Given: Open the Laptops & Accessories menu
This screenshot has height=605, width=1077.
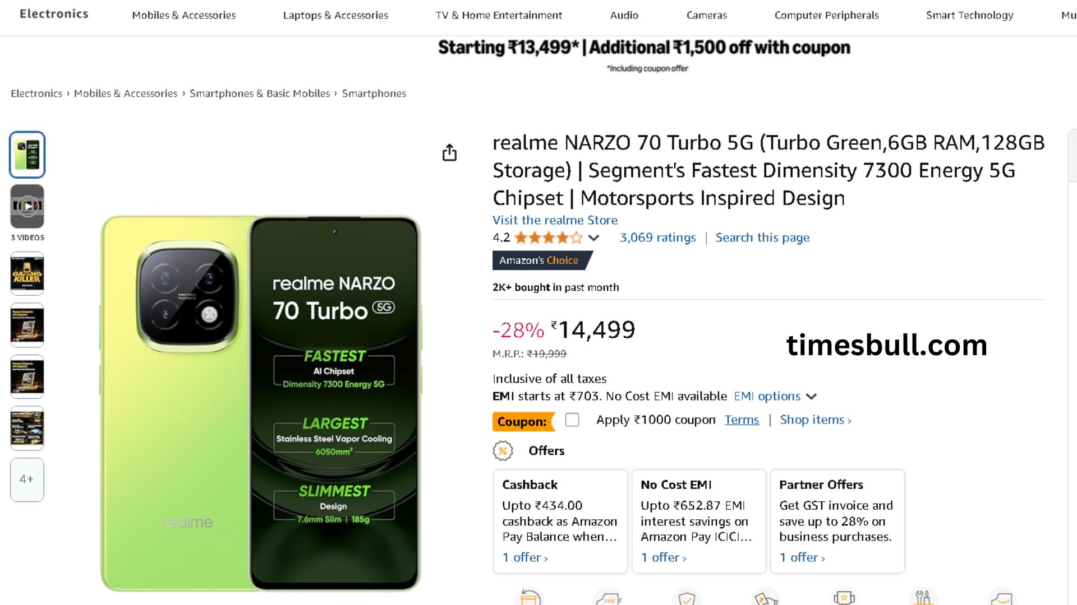Looking at the screenshot, I should pos(335,15).
